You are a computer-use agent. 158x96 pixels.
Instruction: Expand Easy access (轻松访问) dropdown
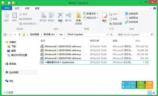coord(97,18)
